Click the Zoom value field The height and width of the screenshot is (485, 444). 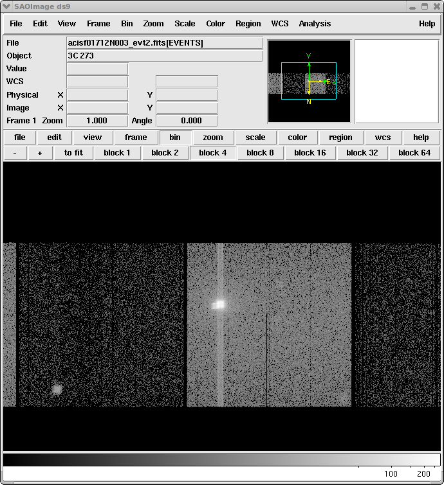coord(97,121)
